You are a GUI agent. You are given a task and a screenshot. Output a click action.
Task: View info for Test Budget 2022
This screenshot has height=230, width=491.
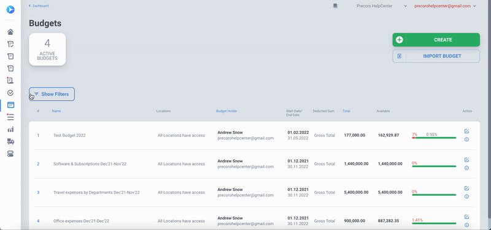(466, 139)
